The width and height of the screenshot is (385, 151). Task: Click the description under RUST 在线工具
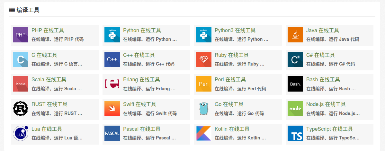click(57, 113)
